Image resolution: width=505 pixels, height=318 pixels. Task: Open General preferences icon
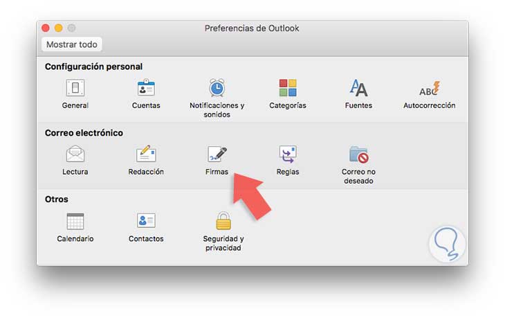point(75,88)
